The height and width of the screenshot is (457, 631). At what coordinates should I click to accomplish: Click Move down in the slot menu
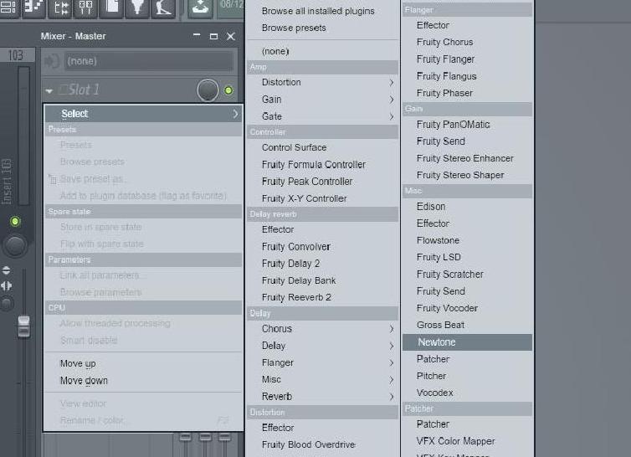pyautogui.click(x=84, y=381)
